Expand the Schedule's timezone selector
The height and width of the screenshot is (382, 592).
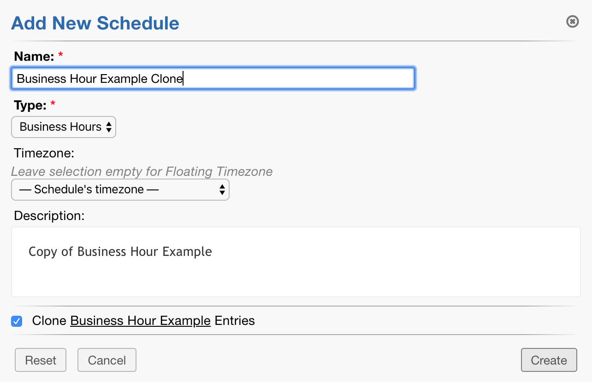coord(120,190)
